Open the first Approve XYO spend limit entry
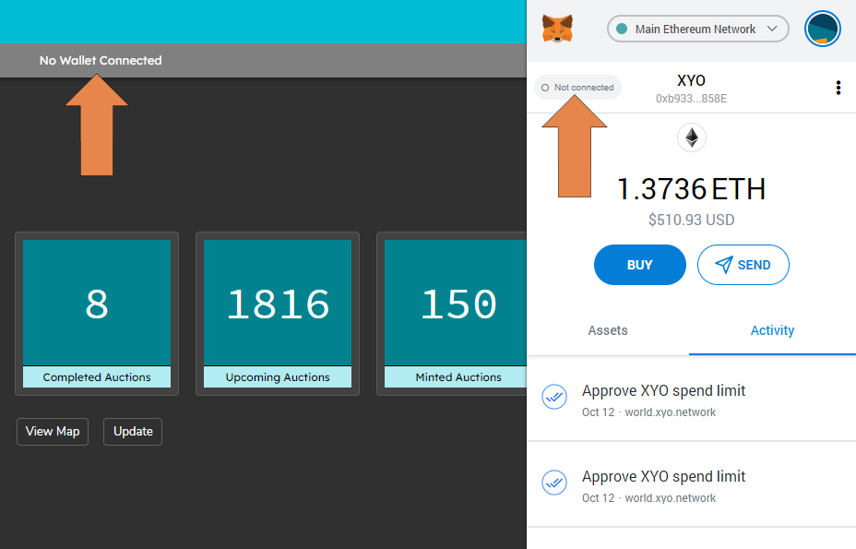Image resolution: width=856 pixels, height=549 pixels. [x=691, y=400]
